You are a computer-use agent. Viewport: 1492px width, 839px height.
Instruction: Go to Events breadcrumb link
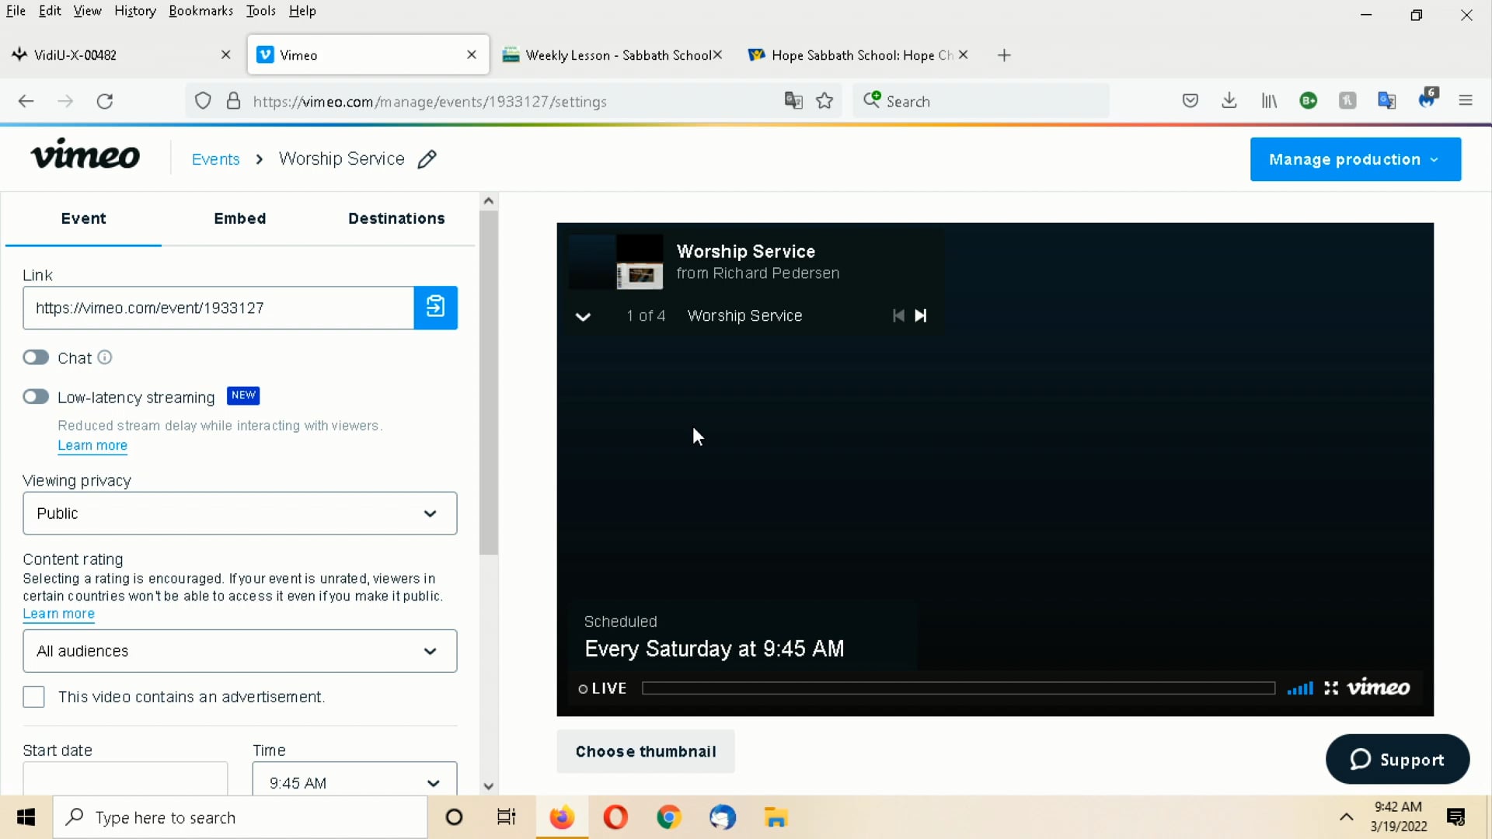215,159
